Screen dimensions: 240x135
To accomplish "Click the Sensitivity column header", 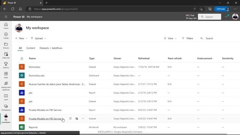I will 228,58.
